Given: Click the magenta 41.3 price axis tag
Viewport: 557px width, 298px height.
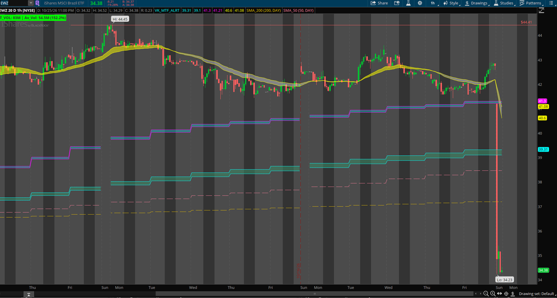Looking at the screenshot, I should click(543, 101).
